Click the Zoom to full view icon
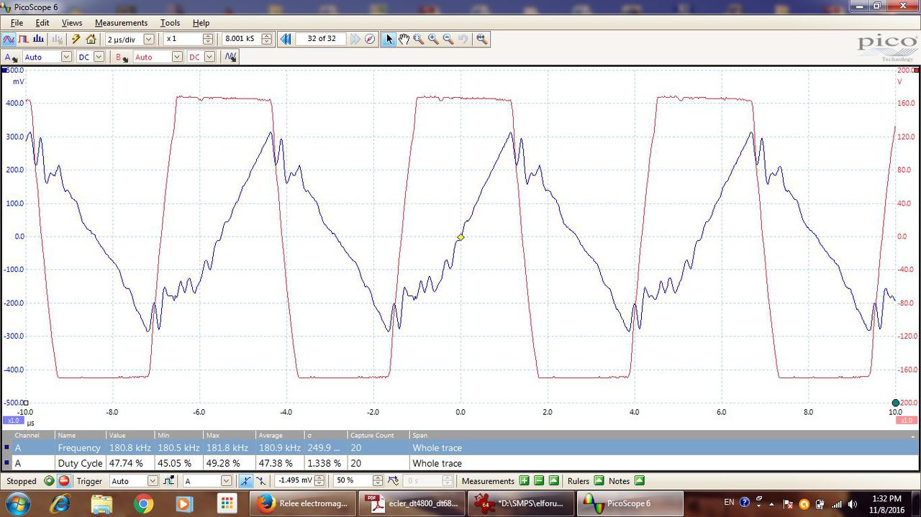The width and height of the screenshot is (921, 517). point(481,39)
